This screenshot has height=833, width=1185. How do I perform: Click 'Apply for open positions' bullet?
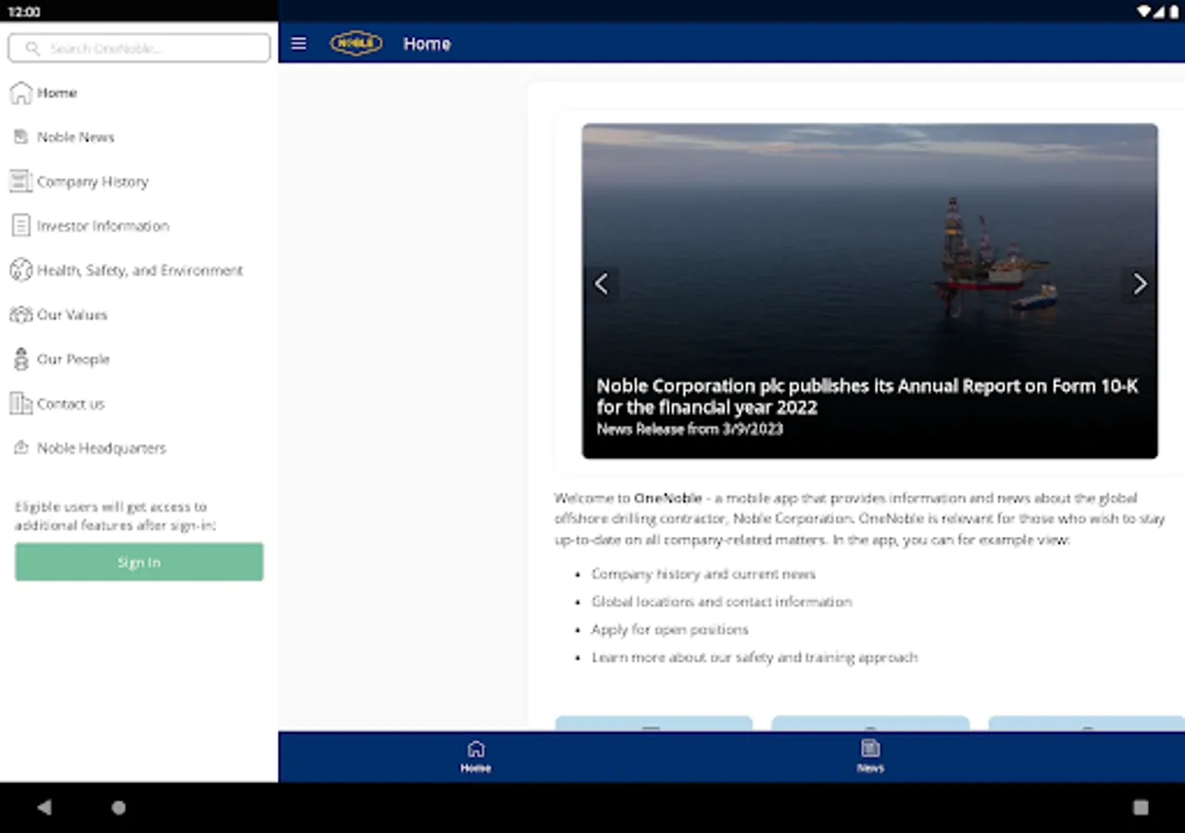pyautogui.click(x=669, y=629)
